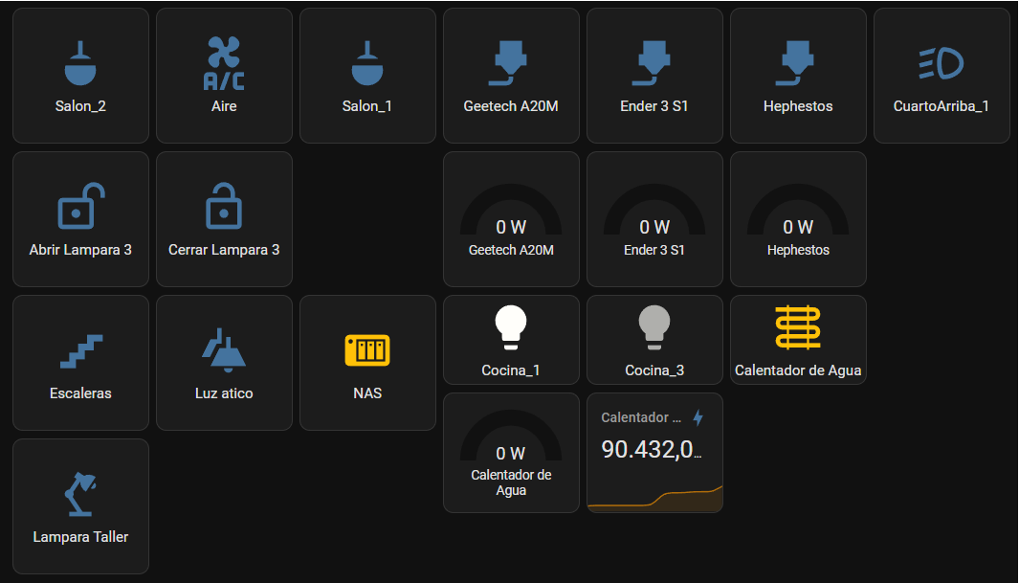
Task: Click the Hephestos label in the top row
Action: [798, 106]
